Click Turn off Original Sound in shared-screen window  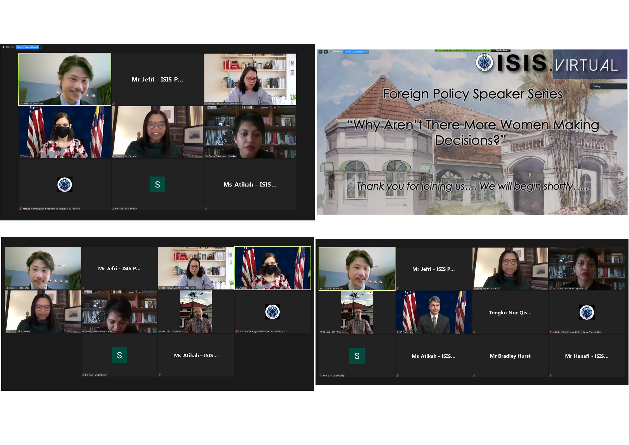pyautogui.click(x=355, y=52)
